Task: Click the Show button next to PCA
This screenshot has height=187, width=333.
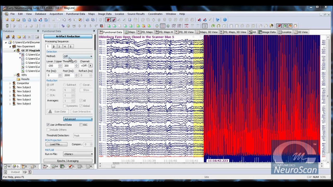Action: click(x=86, y=90)
